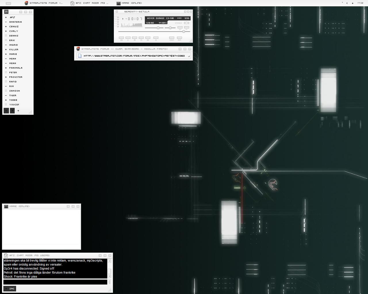Viewport: 368px width, 294px height.
Task: Click the status icon beside Curly
Action: click(6, 31)
